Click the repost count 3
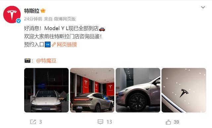The width and height of the screenshot is (212, 128). click(x=40, y=122)
